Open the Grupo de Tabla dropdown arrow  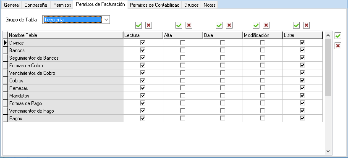tap(106, 20)
